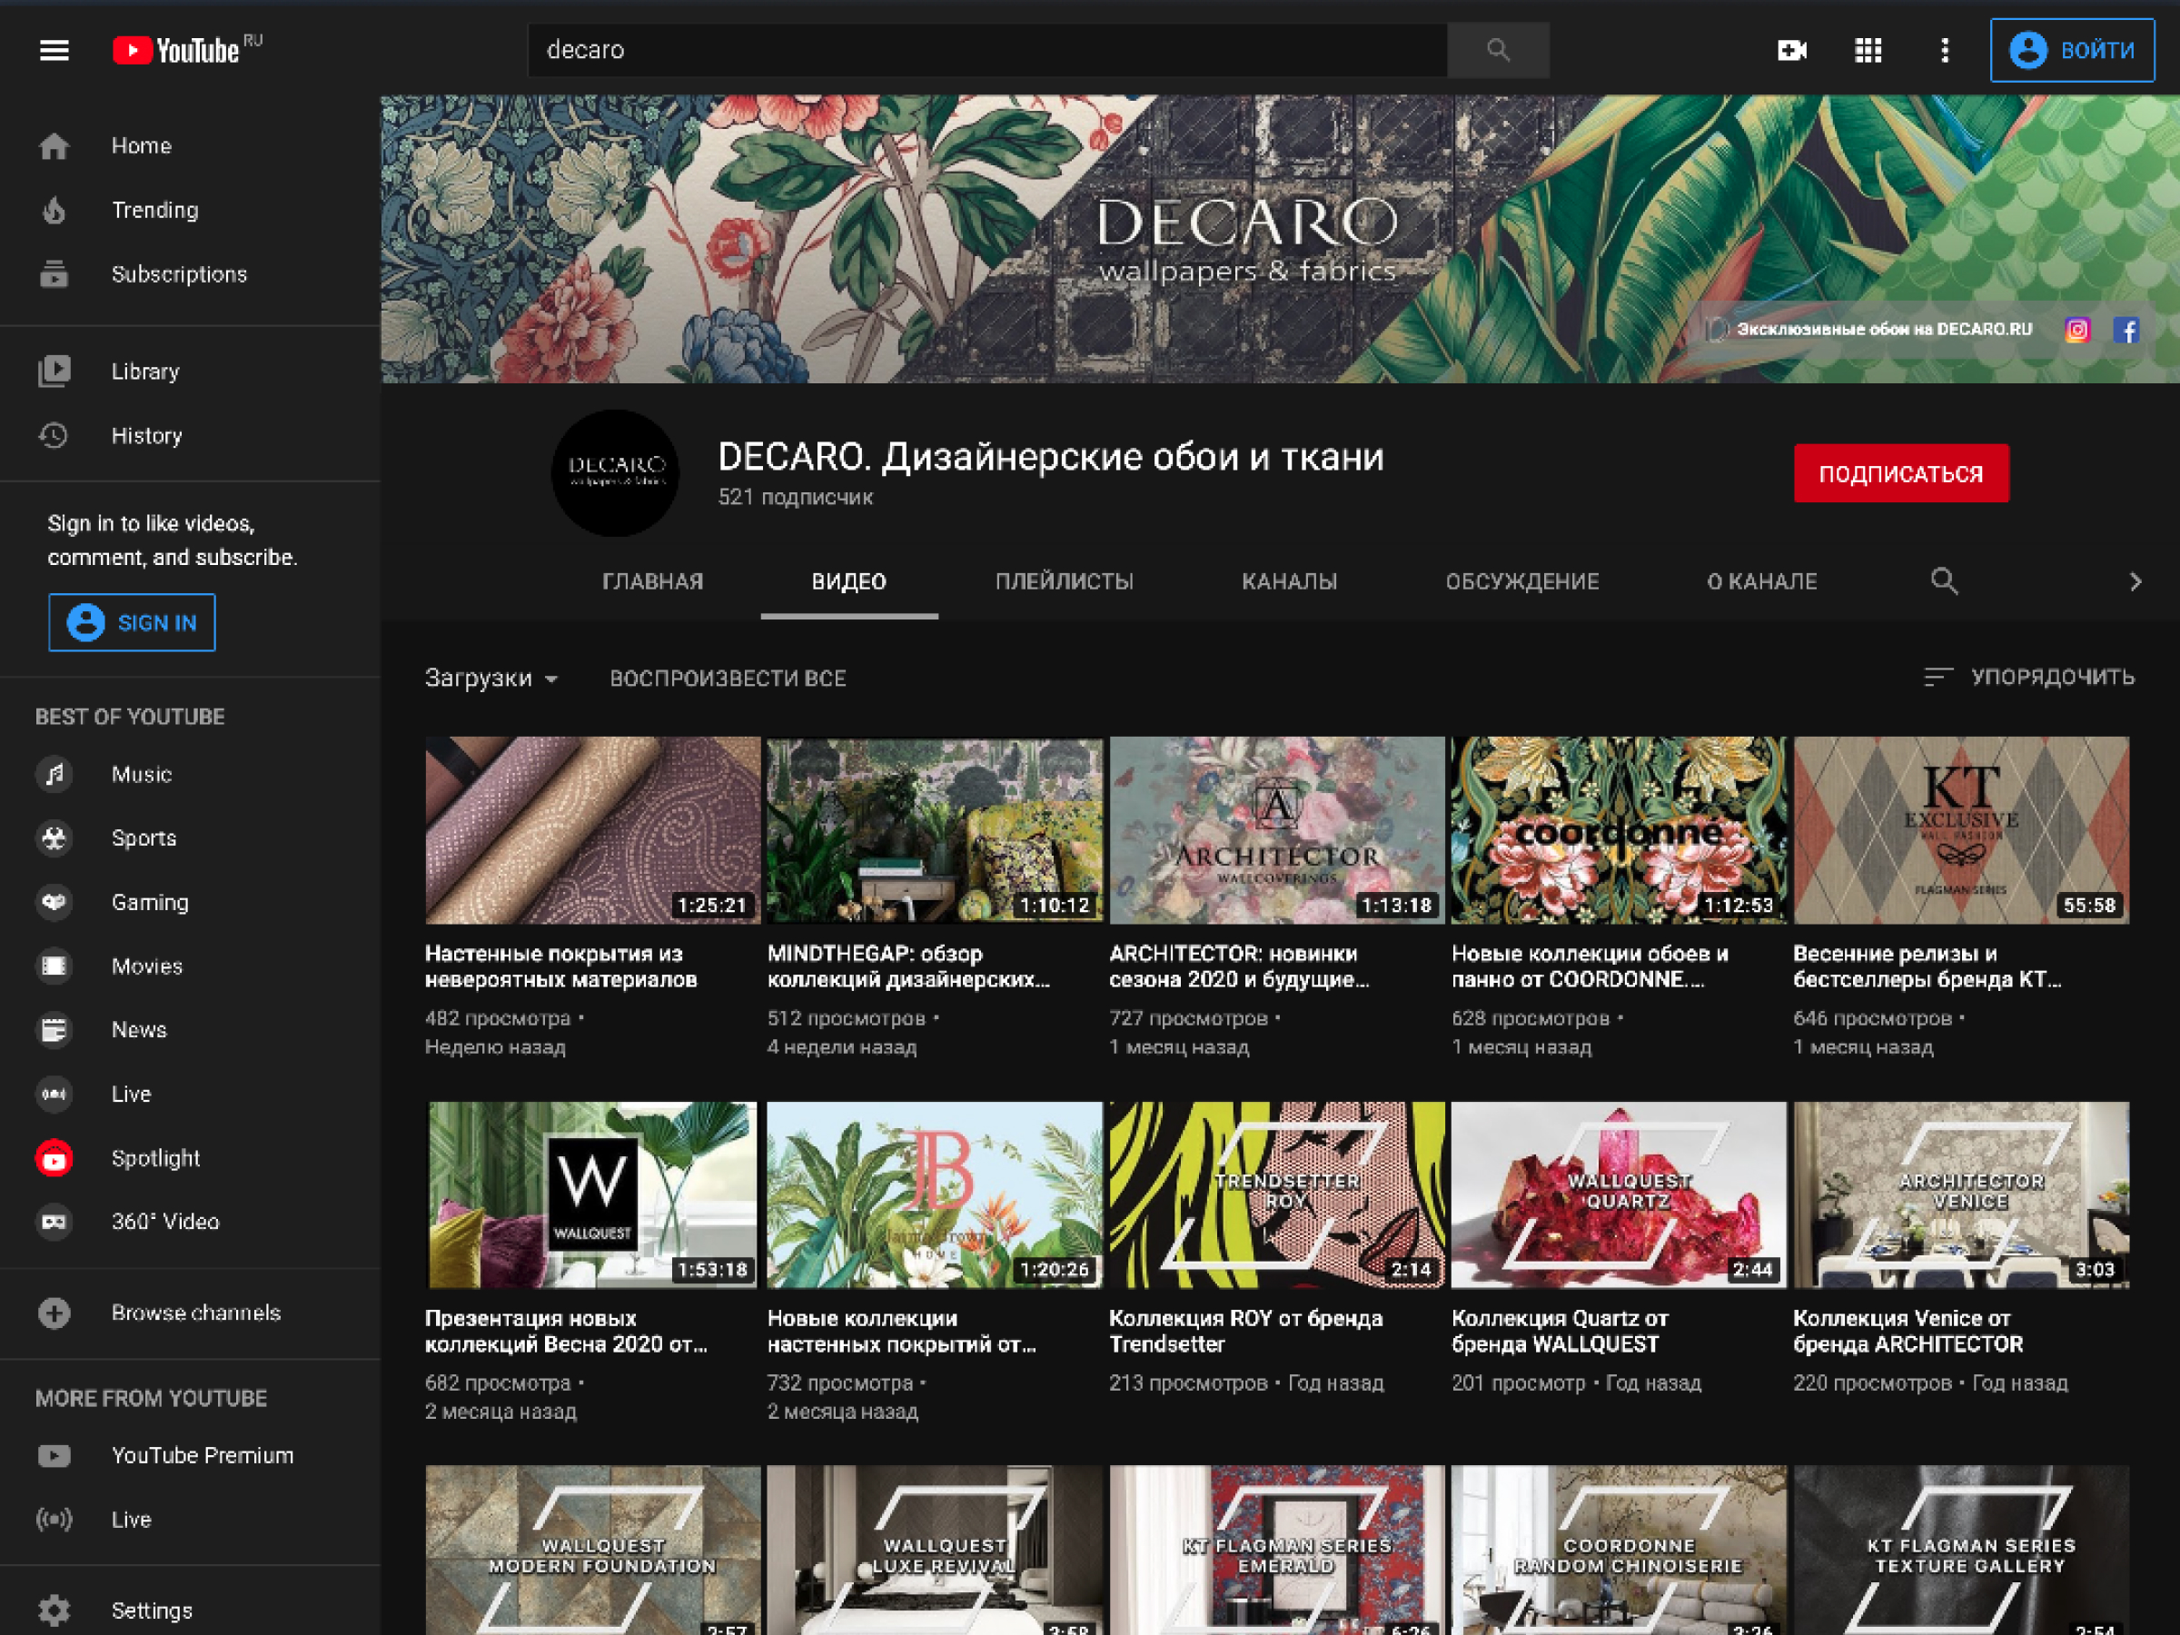Image resolution: width=2180 pixels, height=1635 pixels.
Task: Open the YouTube apps grid
Action: [x=1868, y=50]
